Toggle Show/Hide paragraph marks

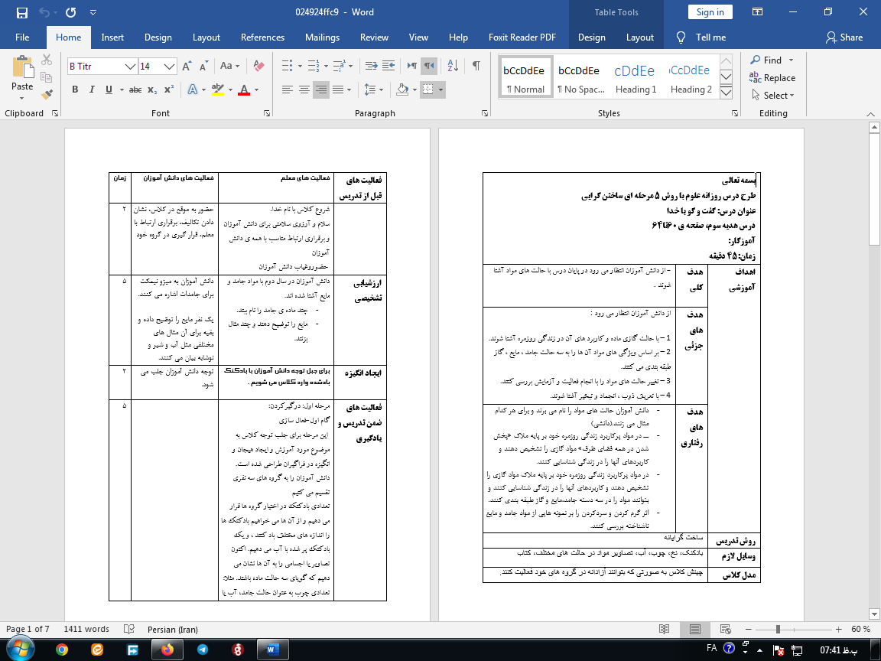[476, 66]
